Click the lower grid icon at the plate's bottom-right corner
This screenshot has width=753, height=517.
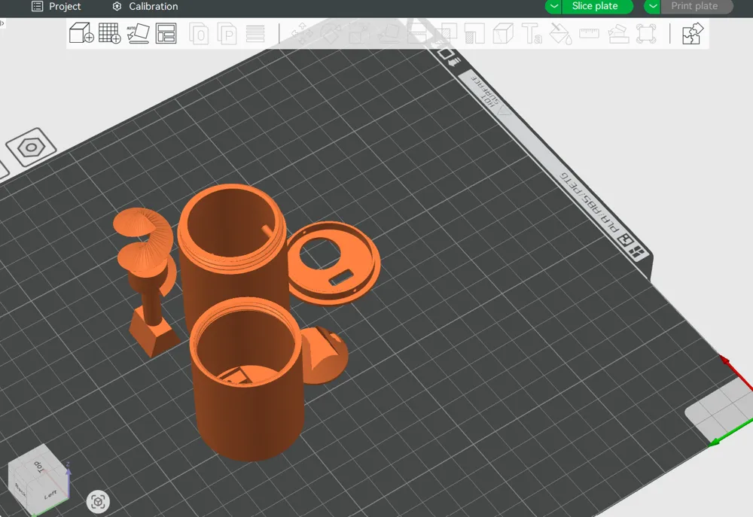pyautogui.click(x=637, y=252)
